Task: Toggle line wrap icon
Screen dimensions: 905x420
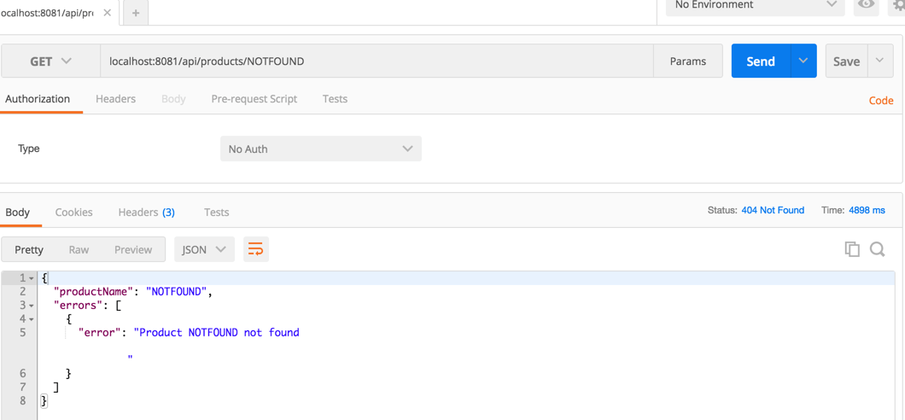Action: (255, 249)
